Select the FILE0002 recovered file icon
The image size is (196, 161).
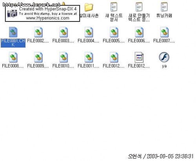coord(38,32)
